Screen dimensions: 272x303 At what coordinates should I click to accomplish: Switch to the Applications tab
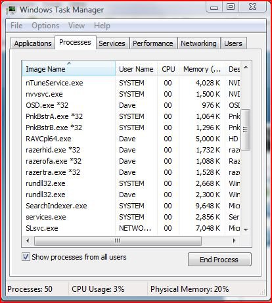(33, 43)
